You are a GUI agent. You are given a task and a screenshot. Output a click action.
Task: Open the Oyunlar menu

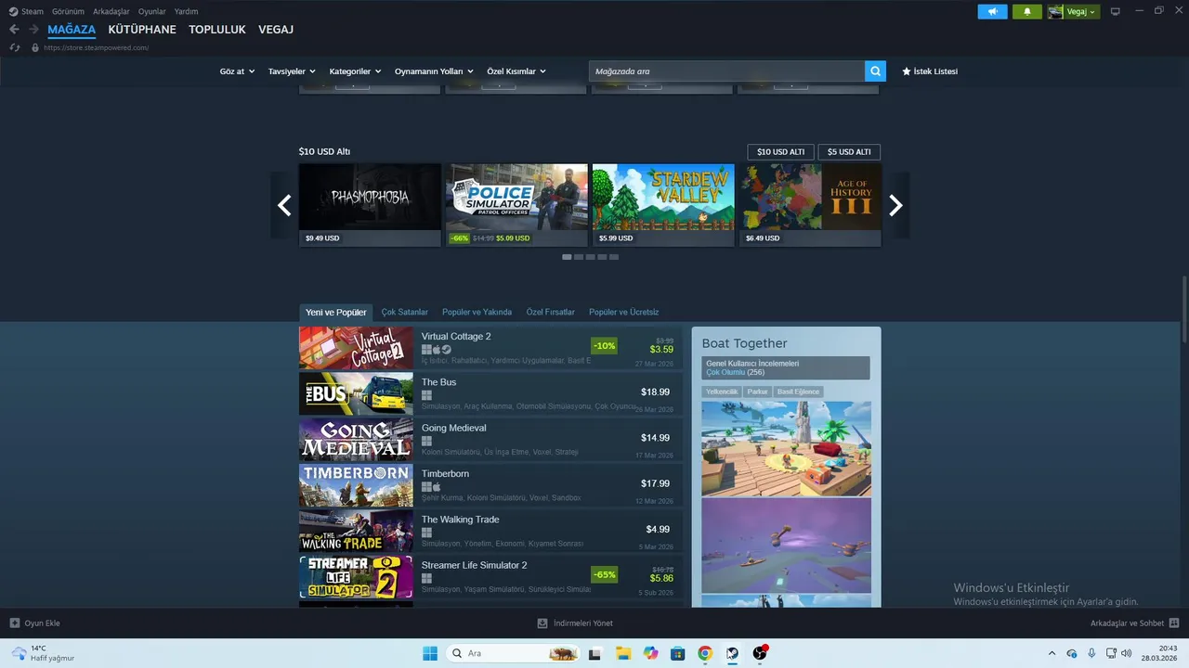(x=152, y=12)
